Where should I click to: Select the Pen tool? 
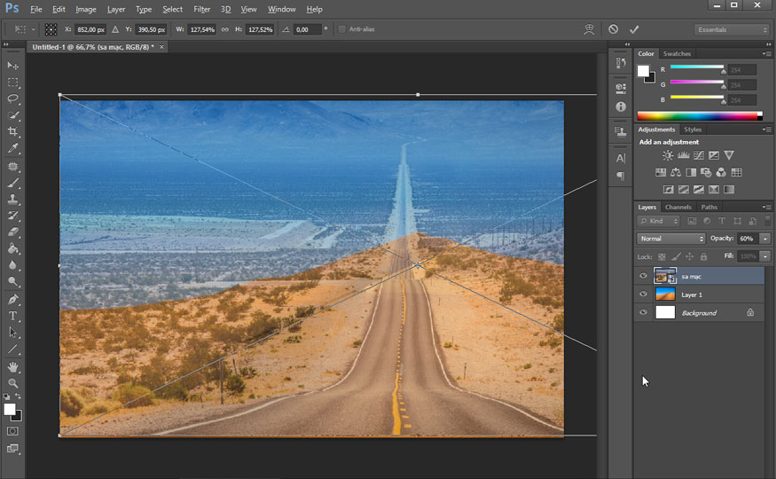13,299
